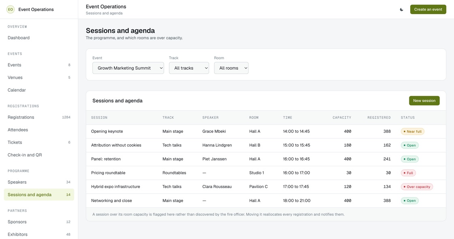
Task: Go to Events in the sidebar
Action: pyautogui.click(x=39, y=65)
